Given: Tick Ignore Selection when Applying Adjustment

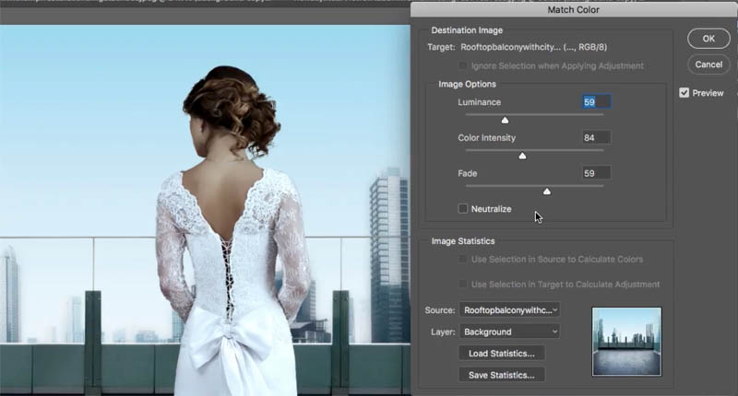Looking at the screenshot, I should 463,65.
